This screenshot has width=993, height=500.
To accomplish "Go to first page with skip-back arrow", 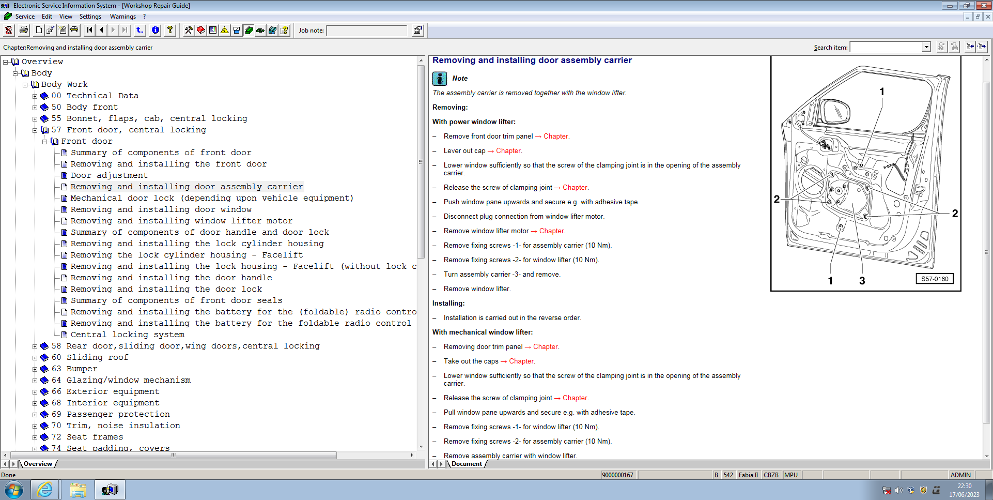I will [90, 30].
